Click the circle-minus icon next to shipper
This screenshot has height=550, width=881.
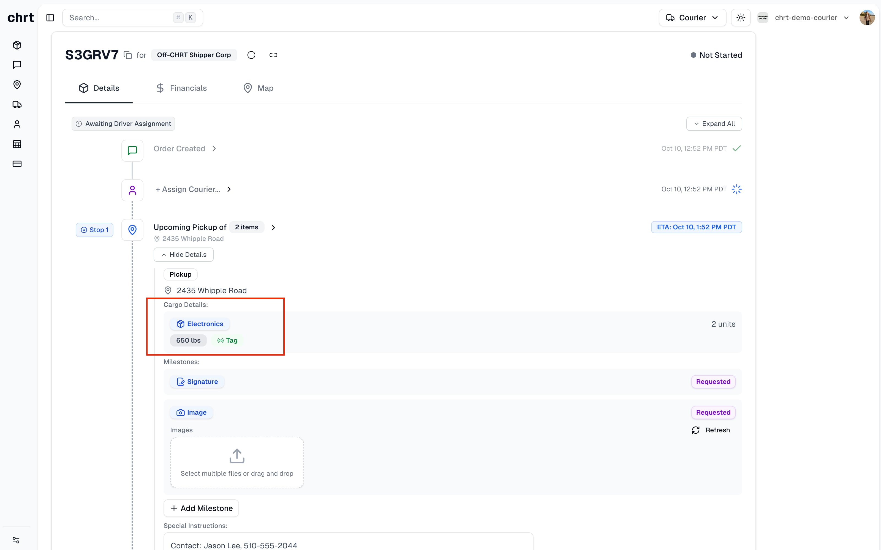tap(251, 55)
